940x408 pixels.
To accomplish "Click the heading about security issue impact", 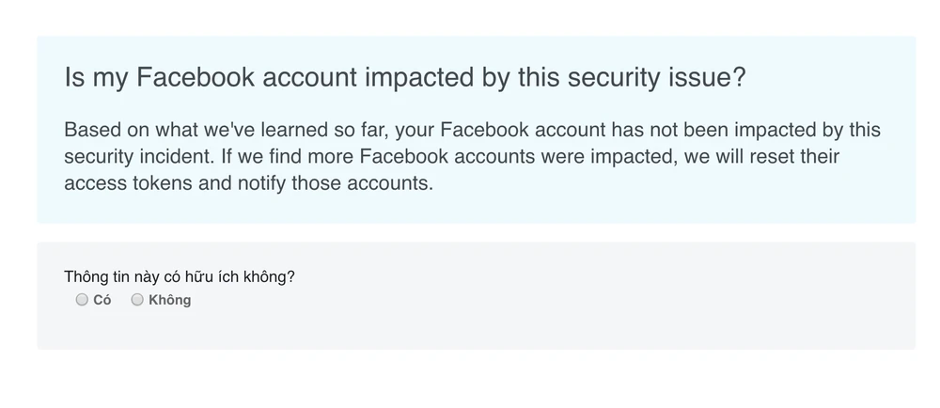I will 404,78.
